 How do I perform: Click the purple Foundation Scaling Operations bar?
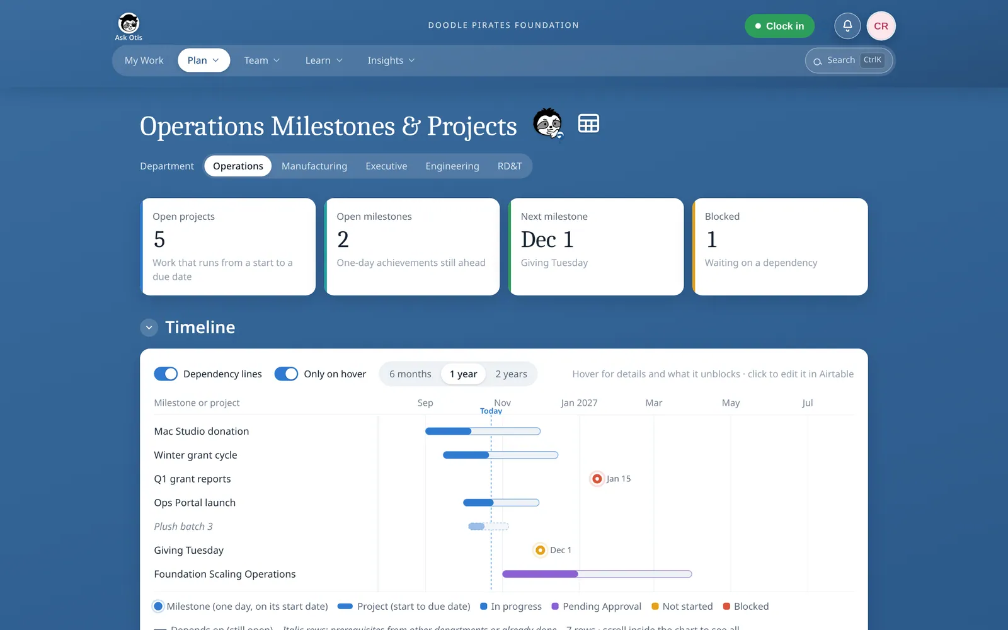click(x=597, y=574)
